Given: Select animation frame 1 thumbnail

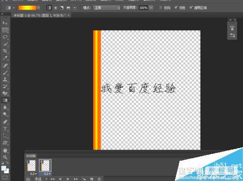Looking at the screenshot, I should click(31, 166).
